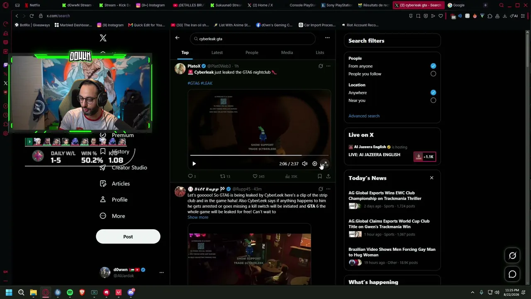Select 'Near you' location filter
Screen dimensions: 531x299
433,100
